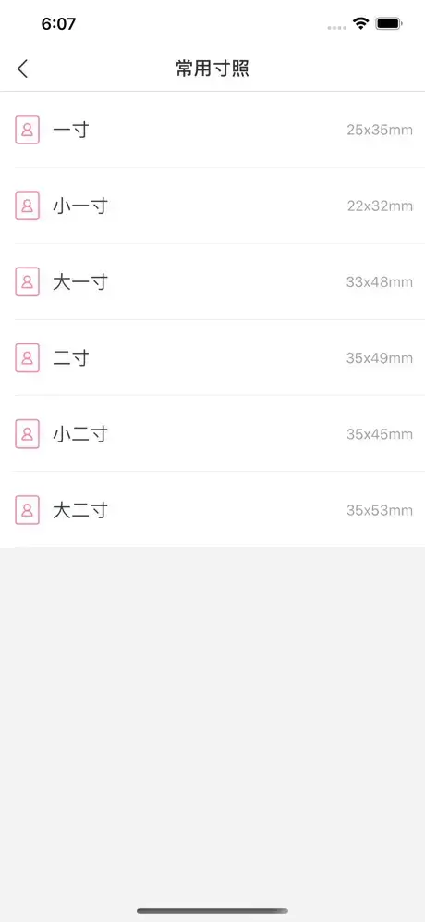Click the portrait icon beside 大一寸
Image resolution: width=425 pixels, height=922 pixels.
27,281
